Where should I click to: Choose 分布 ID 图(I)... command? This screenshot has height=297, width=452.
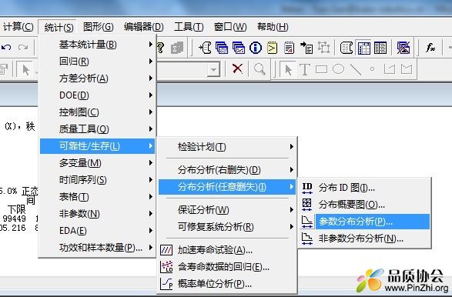(x=364, y=188)
